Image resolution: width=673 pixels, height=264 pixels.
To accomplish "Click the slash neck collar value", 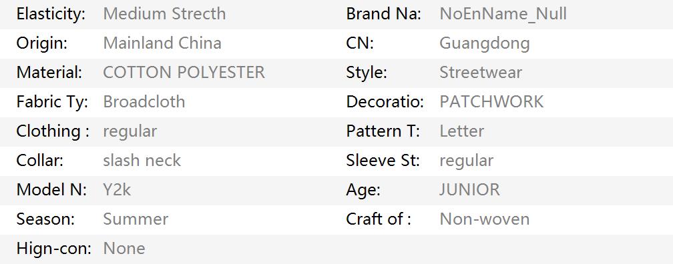I will pos(142,161).
